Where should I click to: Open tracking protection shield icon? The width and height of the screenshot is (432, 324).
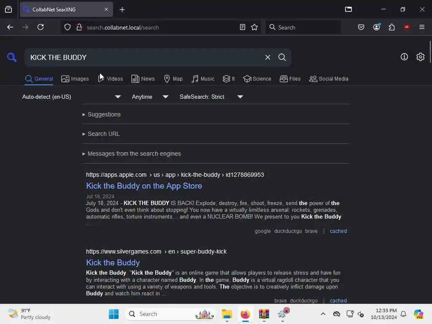click(67, 27)
